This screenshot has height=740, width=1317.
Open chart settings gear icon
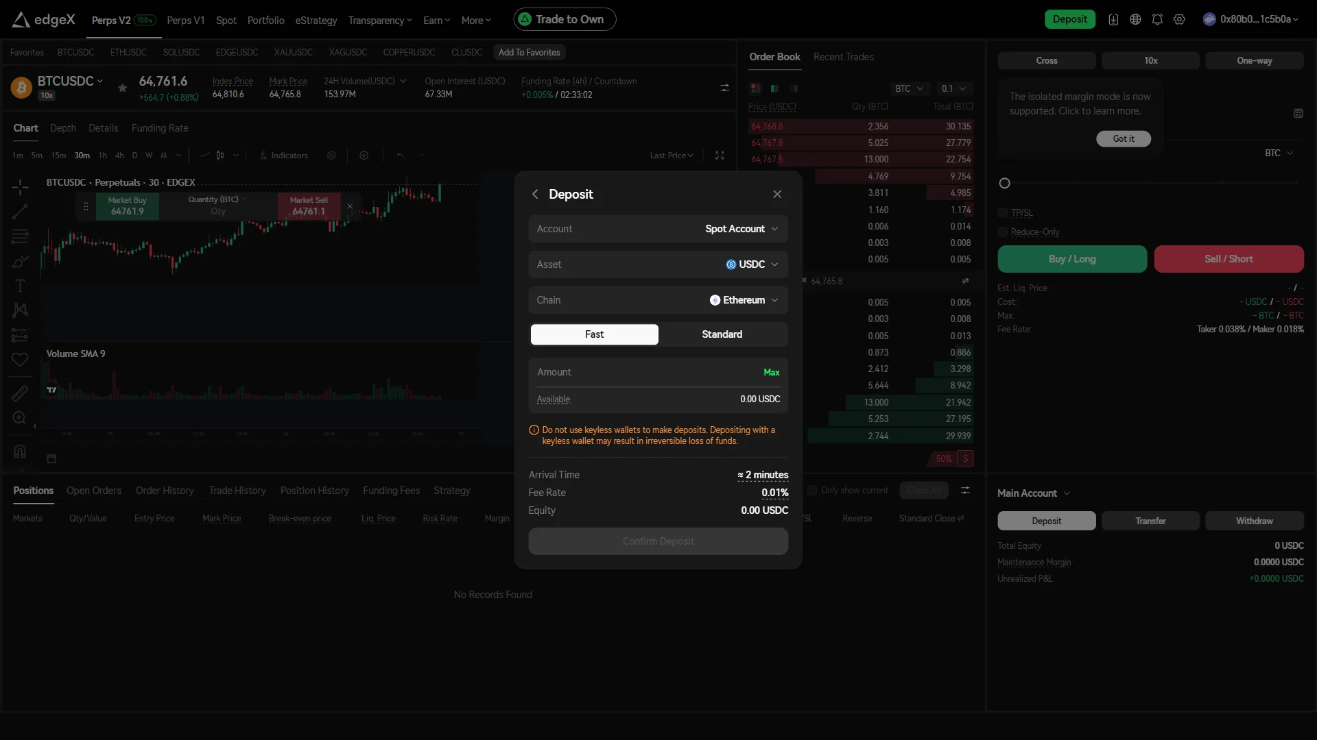click(331, 156)
